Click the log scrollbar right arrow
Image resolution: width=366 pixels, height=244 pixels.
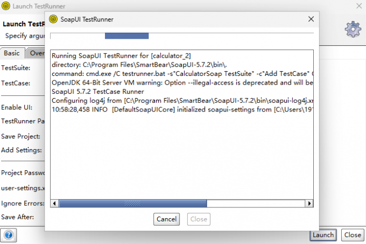click(309, 204)
